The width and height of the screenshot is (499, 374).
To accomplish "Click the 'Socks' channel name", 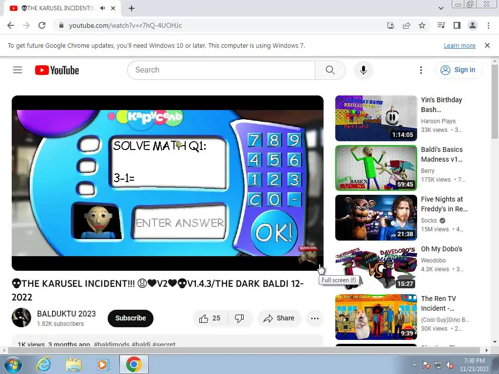I will 429,221.
